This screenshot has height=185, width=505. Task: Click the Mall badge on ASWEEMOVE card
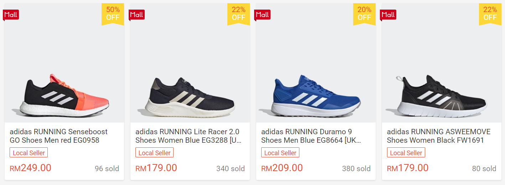point(388,15)
